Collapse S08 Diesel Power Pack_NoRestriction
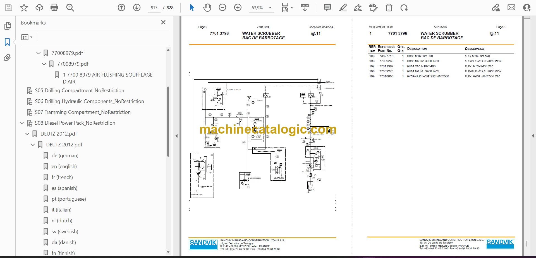Image resolution: width=536 pixels, height=258 pixels. pyautogui.click(x=22, y=123)
